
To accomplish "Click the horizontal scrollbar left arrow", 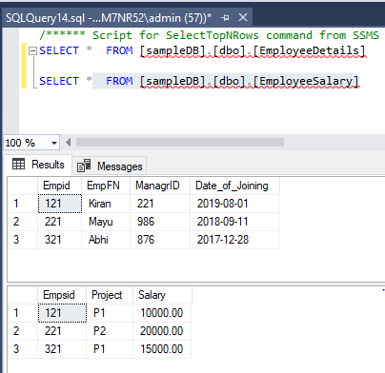I will click(x=68, y=143).
